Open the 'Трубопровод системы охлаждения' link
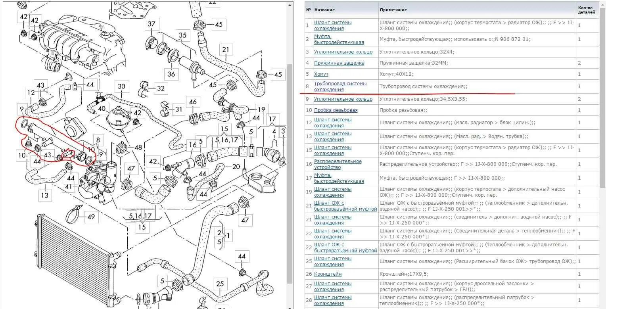This screenshot has width=631, height=309. 340,86
